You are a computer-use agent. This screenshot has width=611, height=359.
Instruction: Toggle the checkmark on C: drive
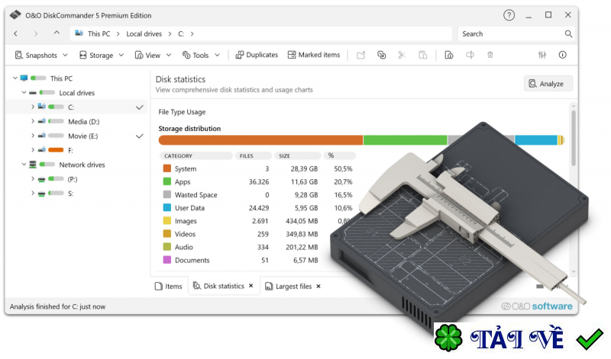[x=140, y=107]
